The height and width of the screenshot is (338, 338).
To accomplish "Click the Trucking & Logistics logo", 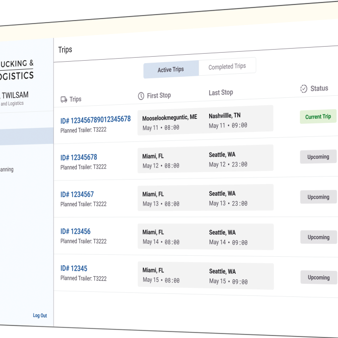I will [17, 70].
